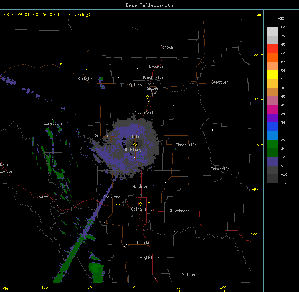Click the 80 value on the dBZ scale
This screenshot has width=299, height=292.
pos(283,27)
